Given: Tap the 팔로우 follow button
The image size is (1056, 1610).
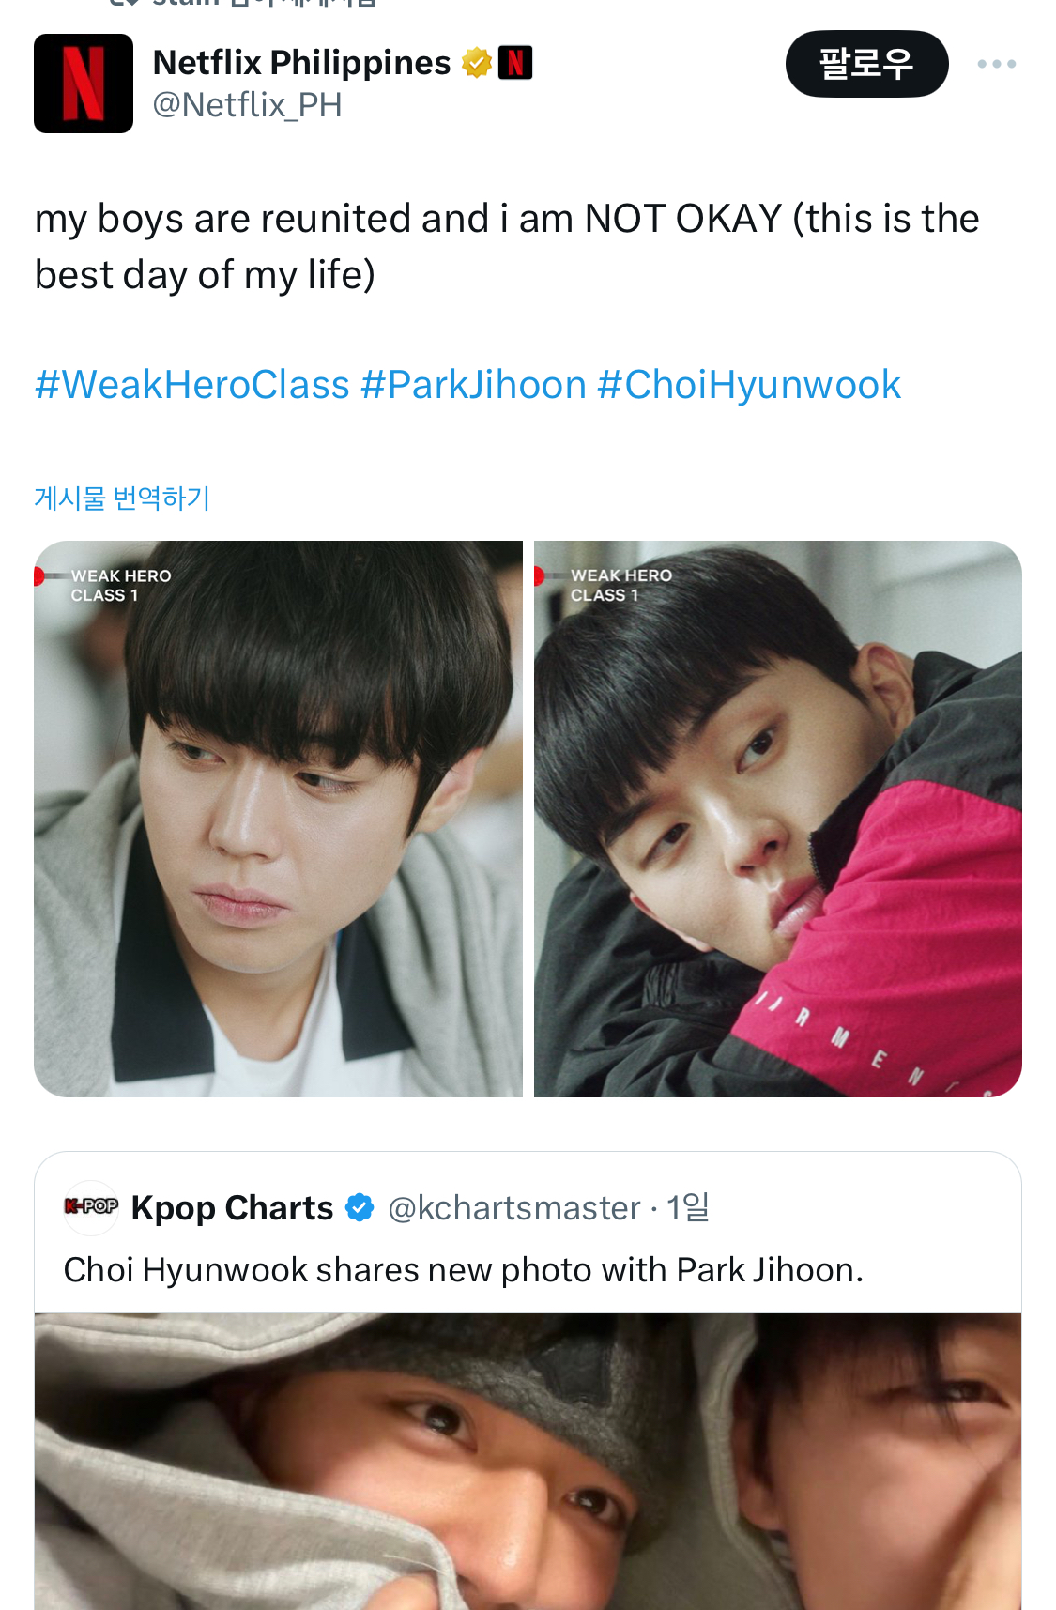Looking at the screenshot, I should [x=866, y=64].
